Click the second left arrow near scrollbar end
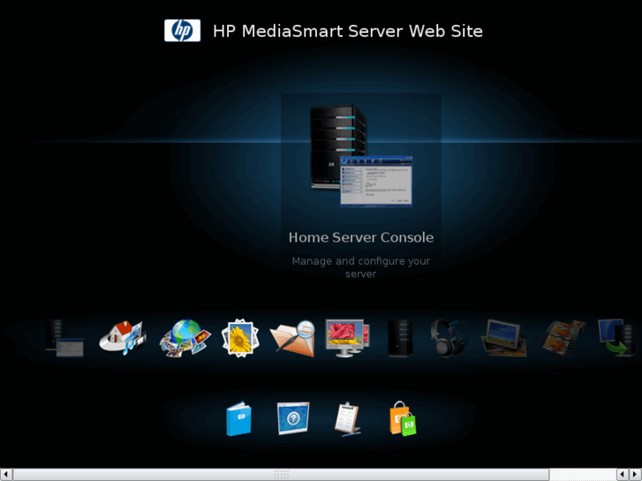 (x=623, y=475)
